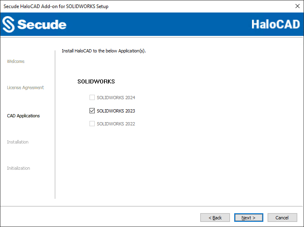Click the bold SOLIDWORKS section heading

click(96, 81)
